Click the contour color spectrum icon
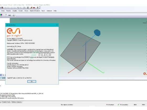This screenshot has width=147, height=110. [x=1, y=15]
